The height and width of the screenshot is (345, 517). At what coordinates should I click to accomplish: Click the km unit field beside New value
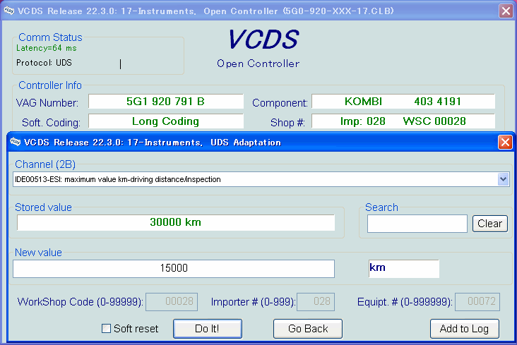point(403,268)
